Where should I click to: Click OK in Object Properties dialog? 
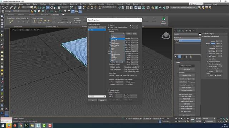tap(93, 100)
